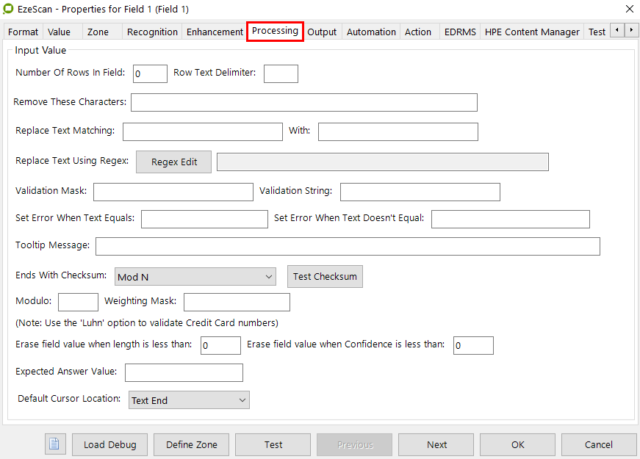
Task: Focus the Remove These Characters field
Action: [x=303, y=102]
